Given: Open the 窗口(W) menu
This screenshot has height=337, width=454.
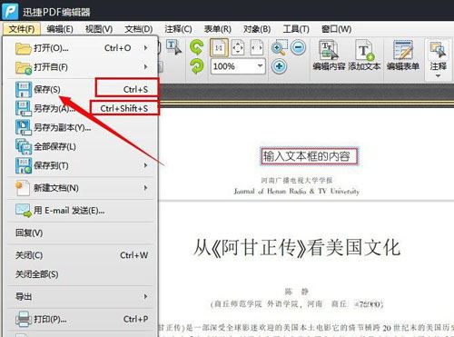Looking at the screenshot, I should [336, 29].
